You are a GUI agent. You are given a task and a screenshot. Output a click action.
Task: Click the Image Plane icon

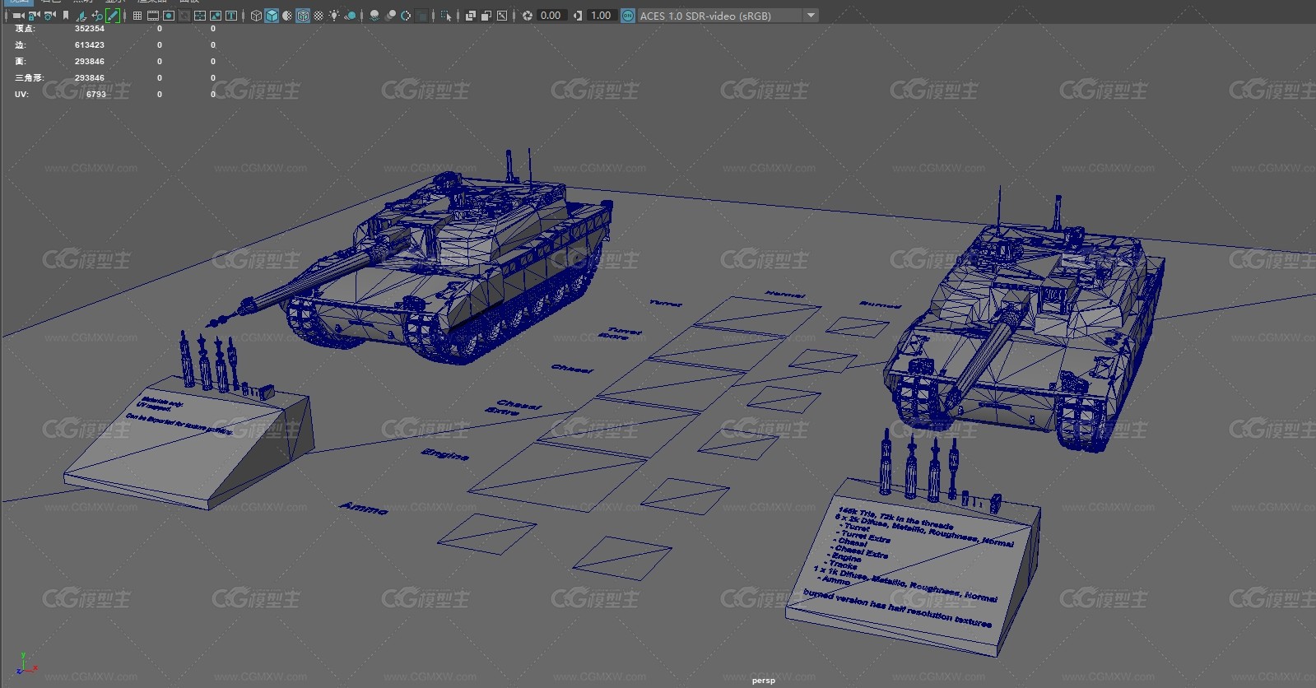point(81,16)
